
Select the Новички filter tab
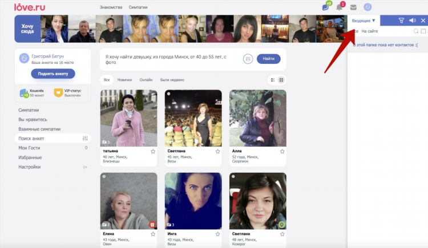pos(124,80)
